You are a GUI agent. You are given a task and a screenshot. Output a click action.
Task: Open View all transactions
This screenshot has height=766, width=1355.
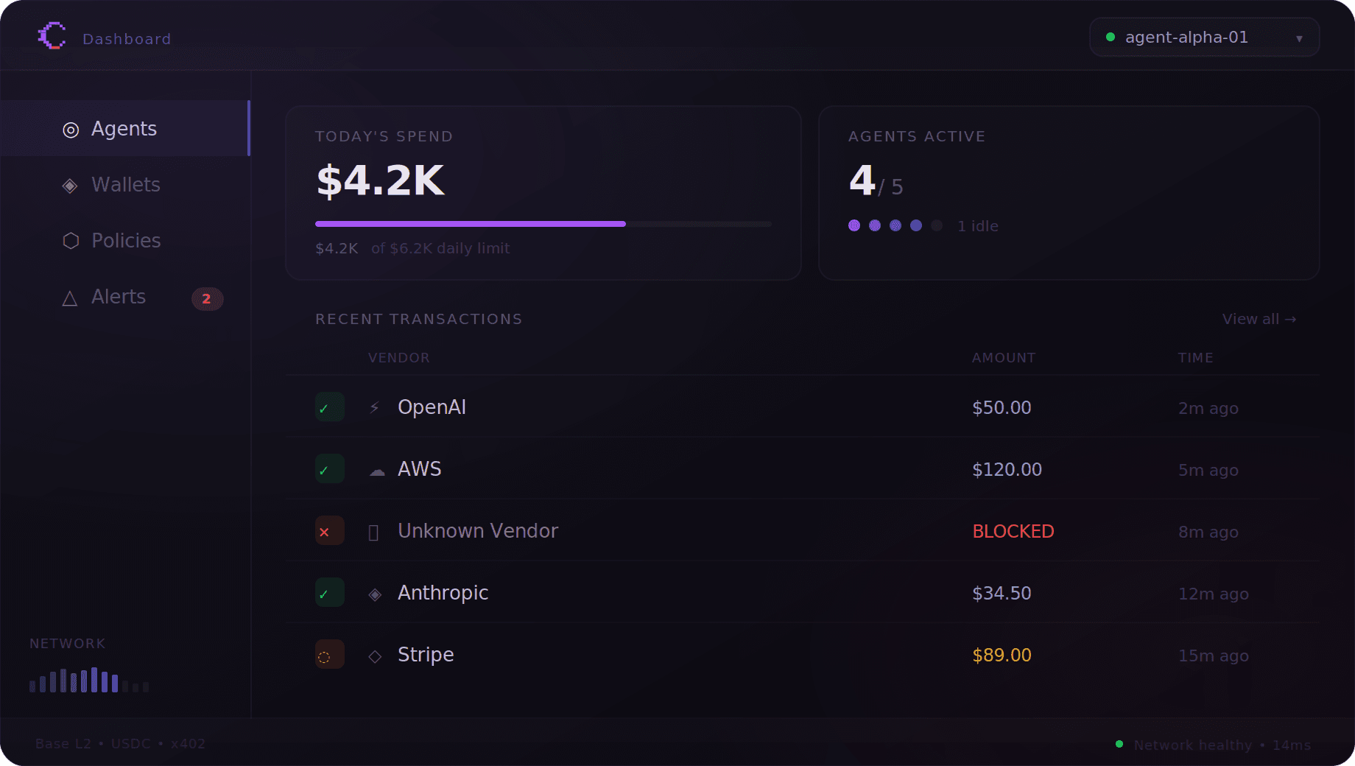[x=1259, y=319]
